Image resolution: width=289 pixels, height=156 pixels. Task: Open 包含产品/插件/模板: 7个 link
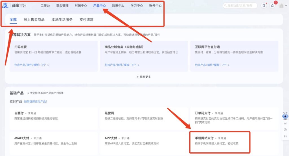click(212, 65)
